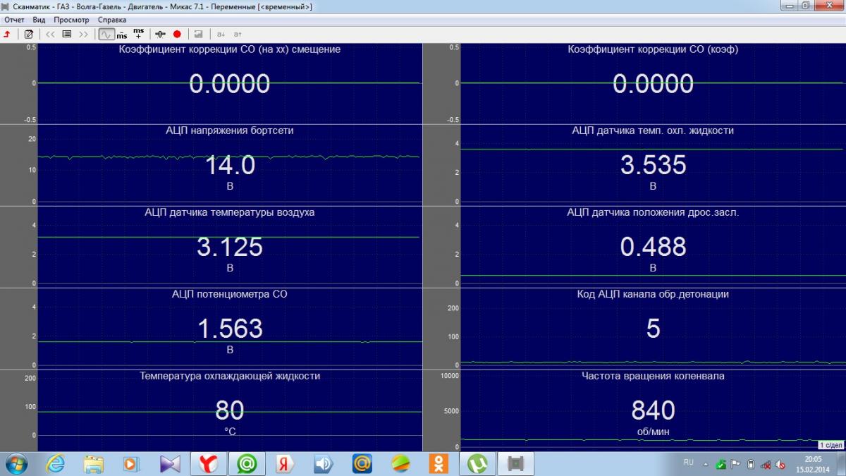Click the signal marker toolbar icon
The width and height of the screenshot is (846, 476).
[x=160, y=34]
